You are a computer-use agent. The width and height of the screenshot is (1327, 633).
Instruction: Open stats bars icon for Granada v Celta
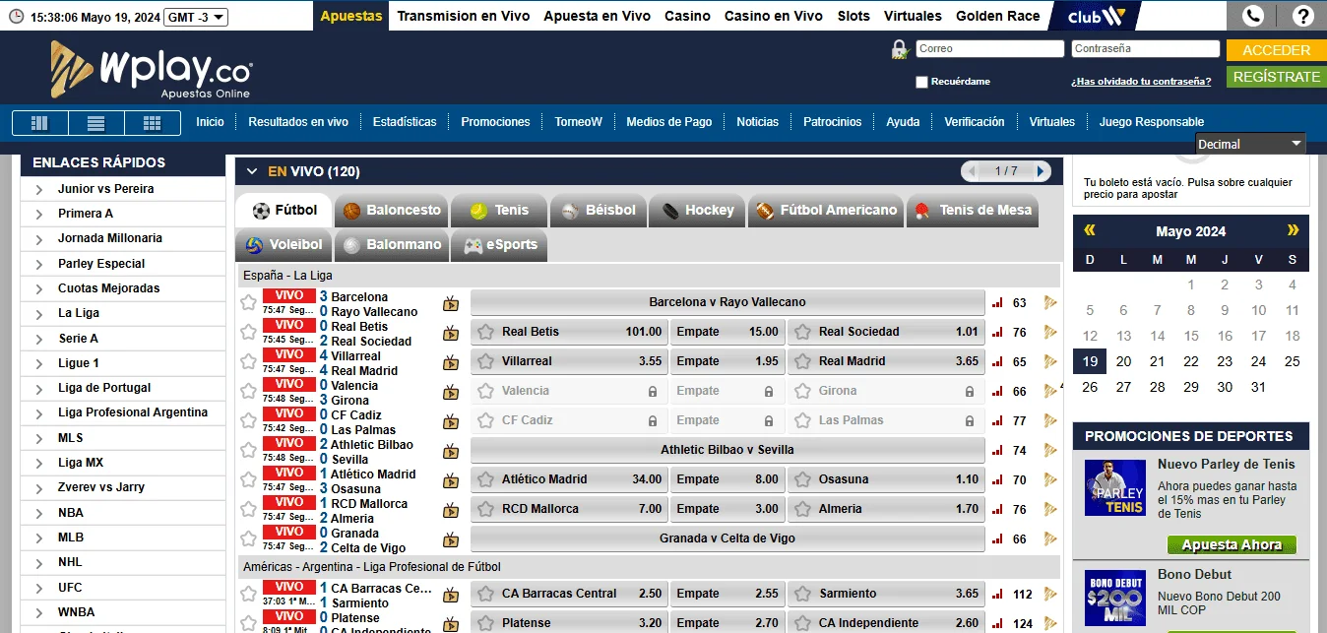[997, 539]
